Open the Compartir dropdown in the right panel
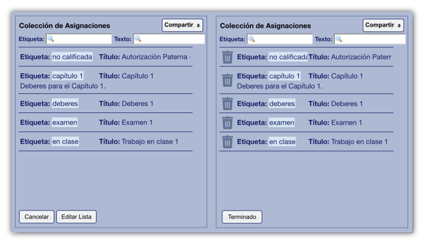Screen dimensions: 426x245 click(x=383, y=25)
